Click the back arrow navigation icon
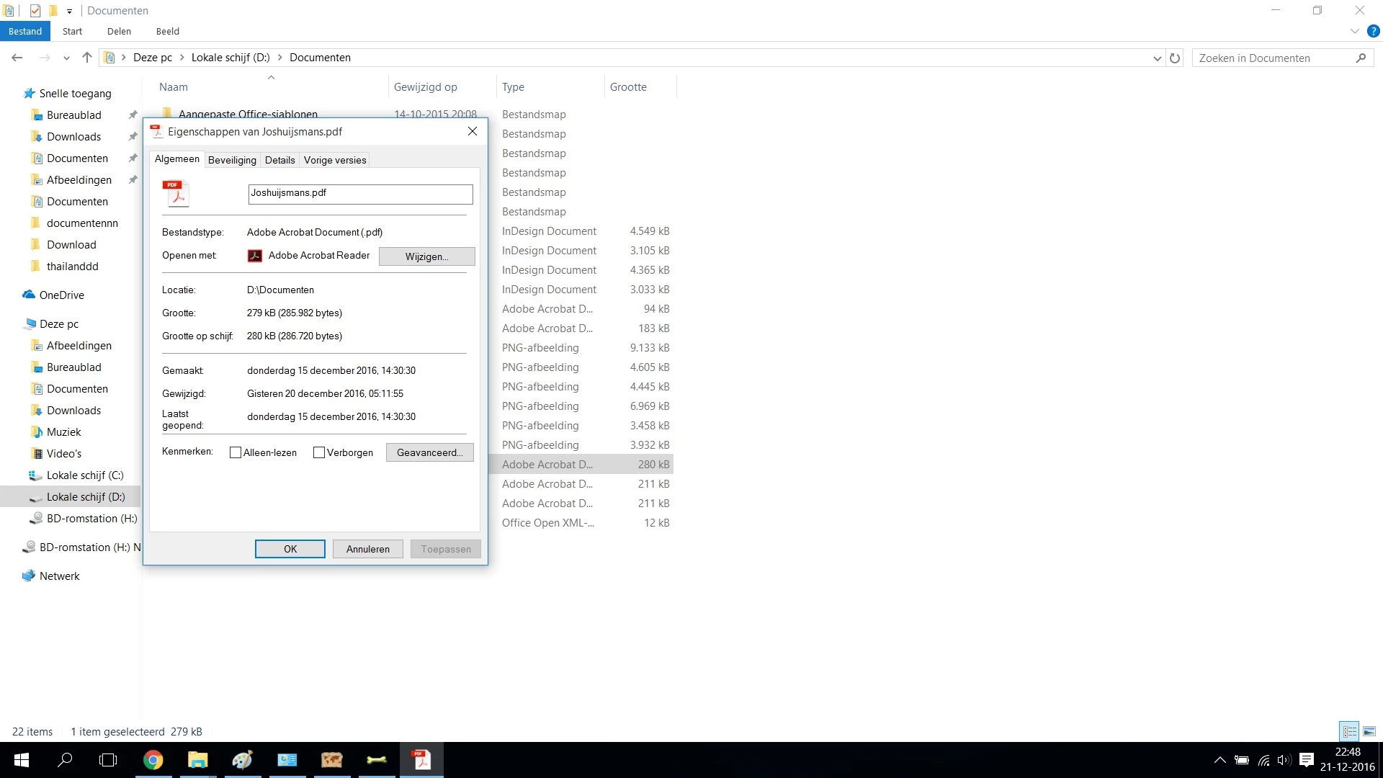 (x=17, y=58)
